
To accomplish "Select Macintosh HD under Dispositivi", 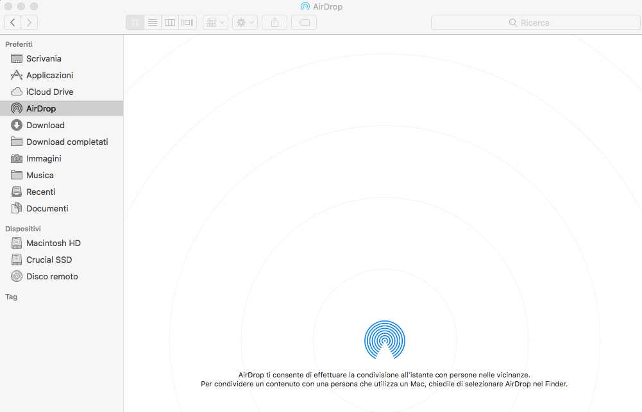I will point(53,243).
